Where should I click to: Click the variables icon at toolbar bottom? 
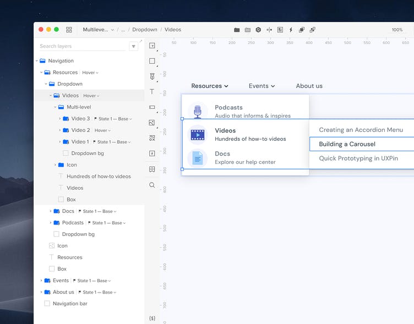152,318
